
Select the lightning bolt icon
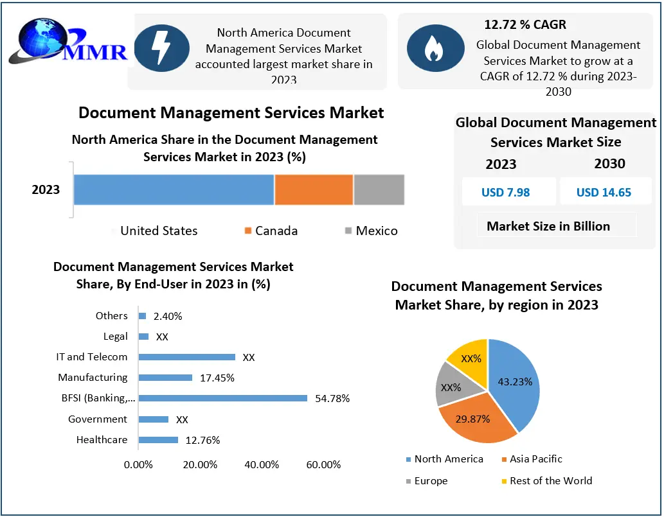[x=161, y=48]
